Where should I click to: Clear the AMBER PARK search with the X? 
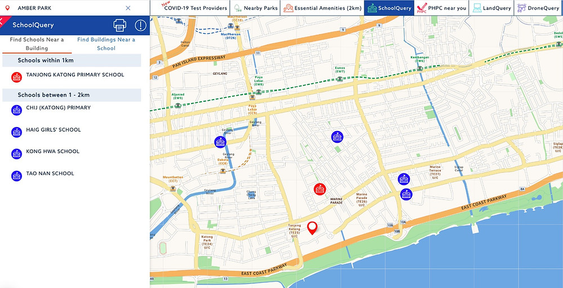point(128,8)
